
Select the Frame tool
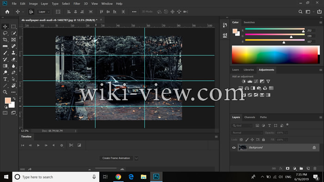(x=13, y=40)
